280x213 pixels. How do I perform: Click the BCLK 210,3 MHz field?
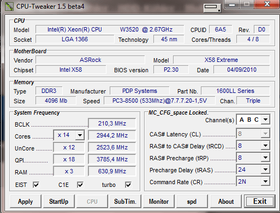112,123
